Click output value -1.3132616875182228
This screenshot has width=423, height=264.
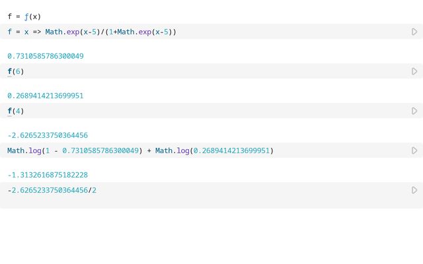click(x=48, y=175)
